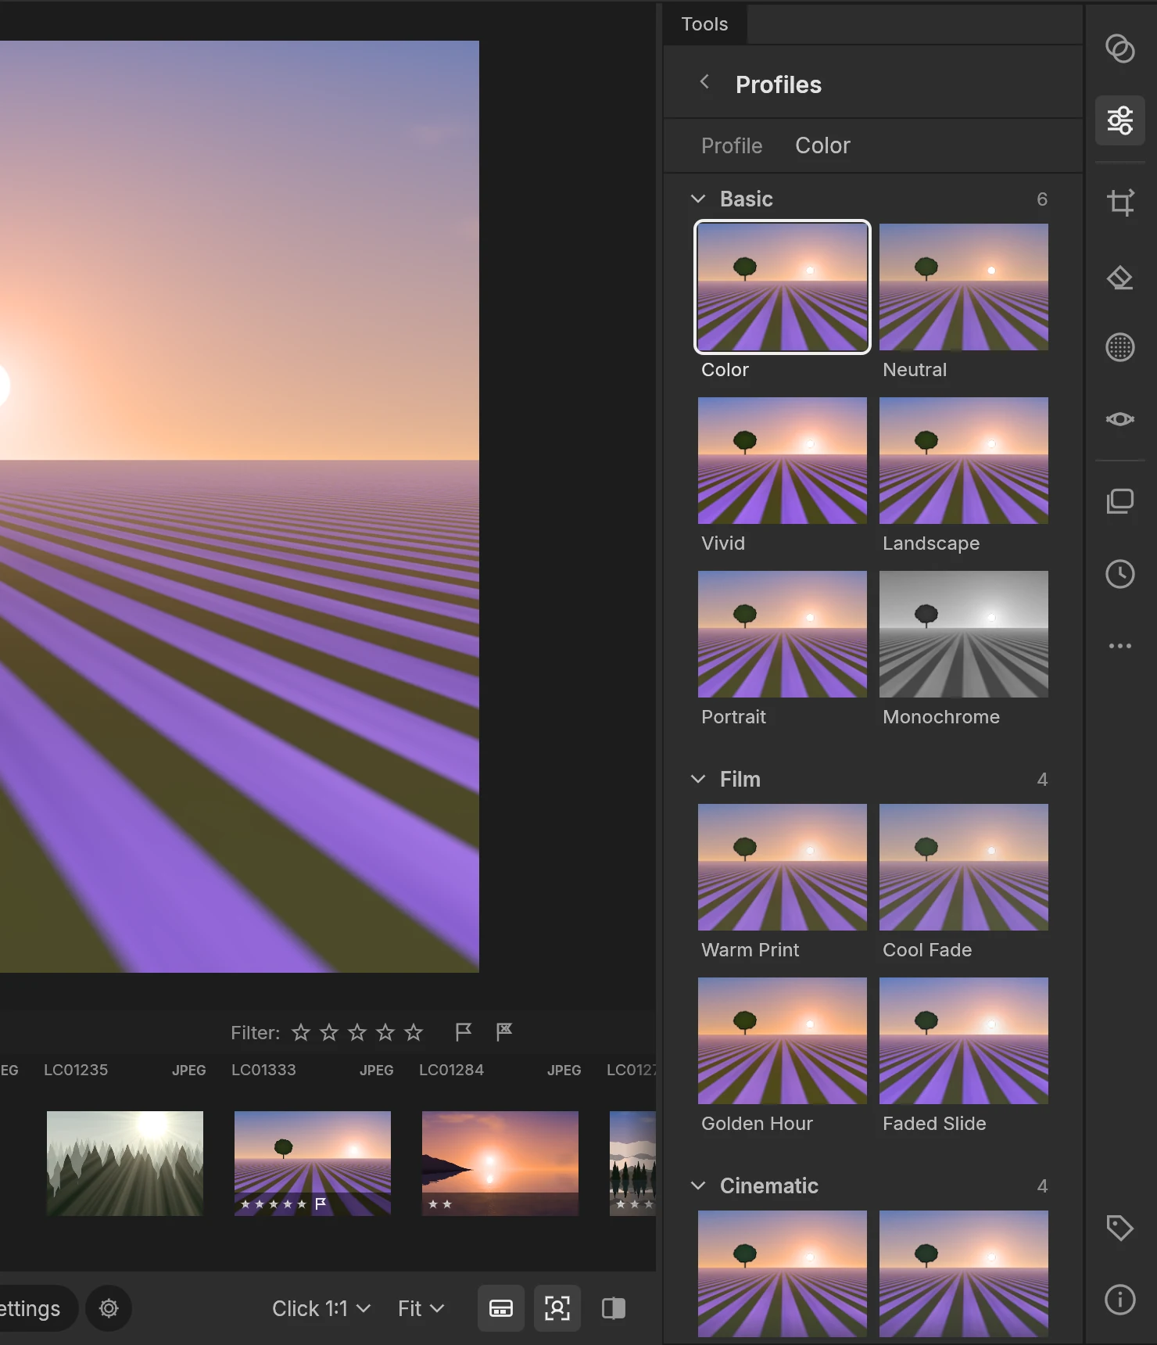Image resolution: width=1157 pixels, height=1345 pixels.
Task: Open the edit history clock icon
Action: [x=1120, y=574]
